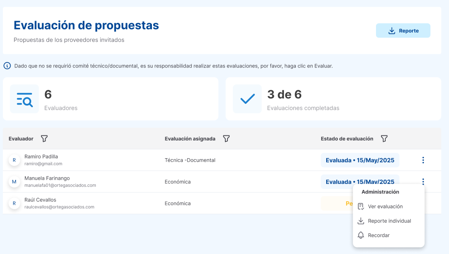
Task: Open the filter dropdown for Evaluación asignada
Action: (x=226, y=138)
